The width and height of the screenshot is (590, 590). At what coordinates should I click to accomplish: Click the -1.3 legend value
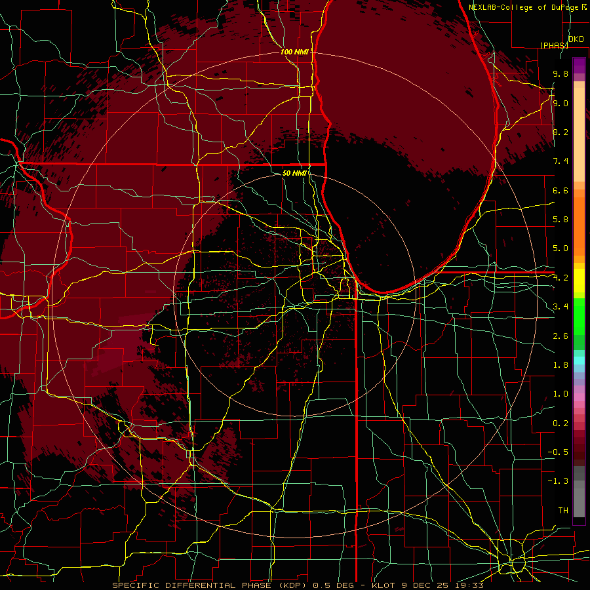point(558,481)
